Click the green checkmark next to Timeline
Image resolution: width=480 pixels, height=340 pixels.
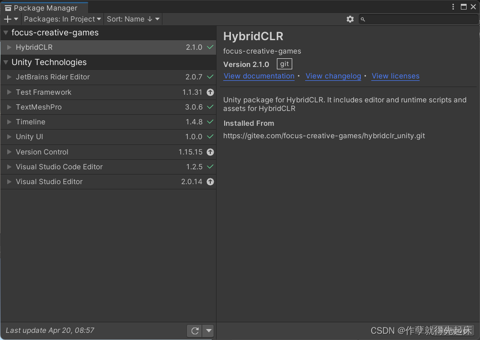click(210, 122)
